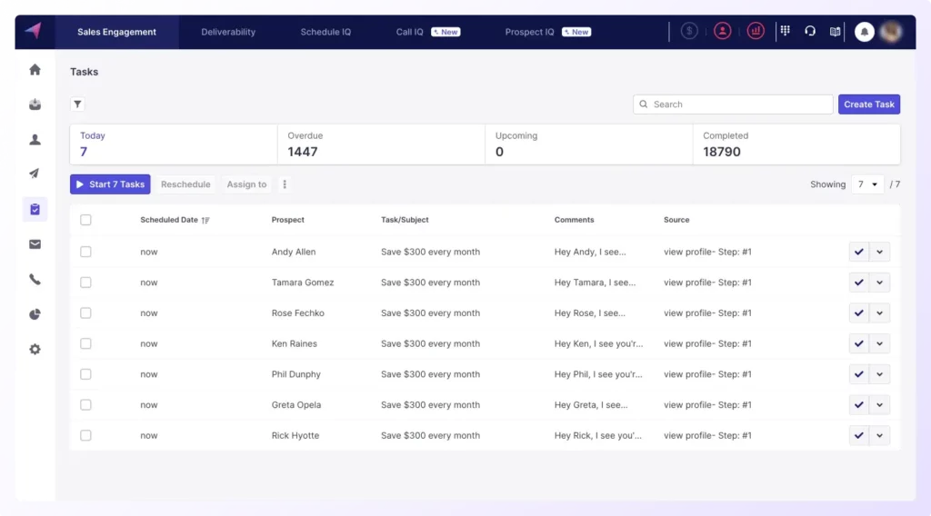
Task: Expand Ken Raines row action dropdown arrow
Action: click(x=879, y=343)
